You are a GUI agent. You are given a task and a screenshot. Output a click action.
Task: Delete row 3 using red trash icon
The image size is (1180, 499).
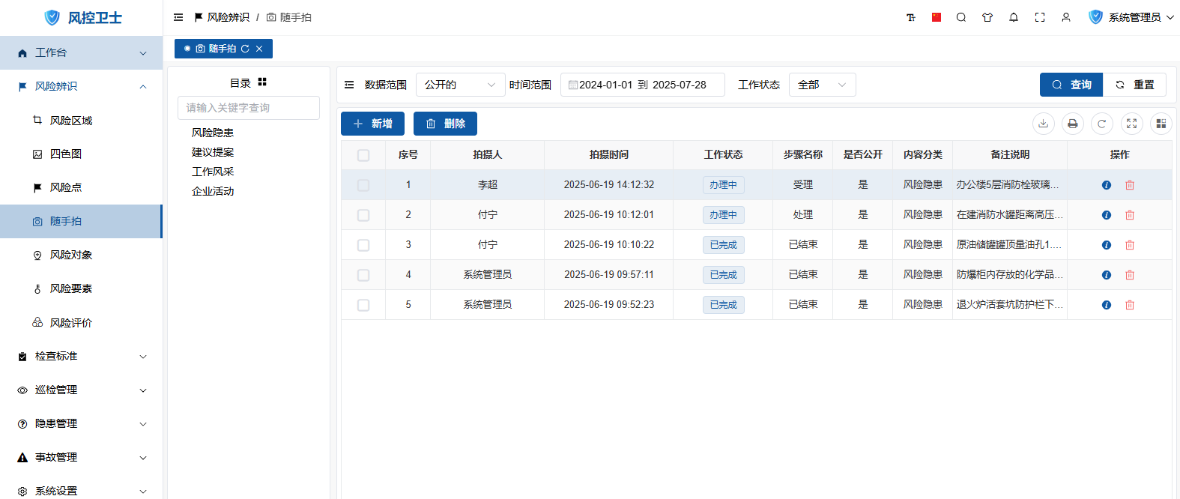pyautogui.click(x=1130, y=245)
